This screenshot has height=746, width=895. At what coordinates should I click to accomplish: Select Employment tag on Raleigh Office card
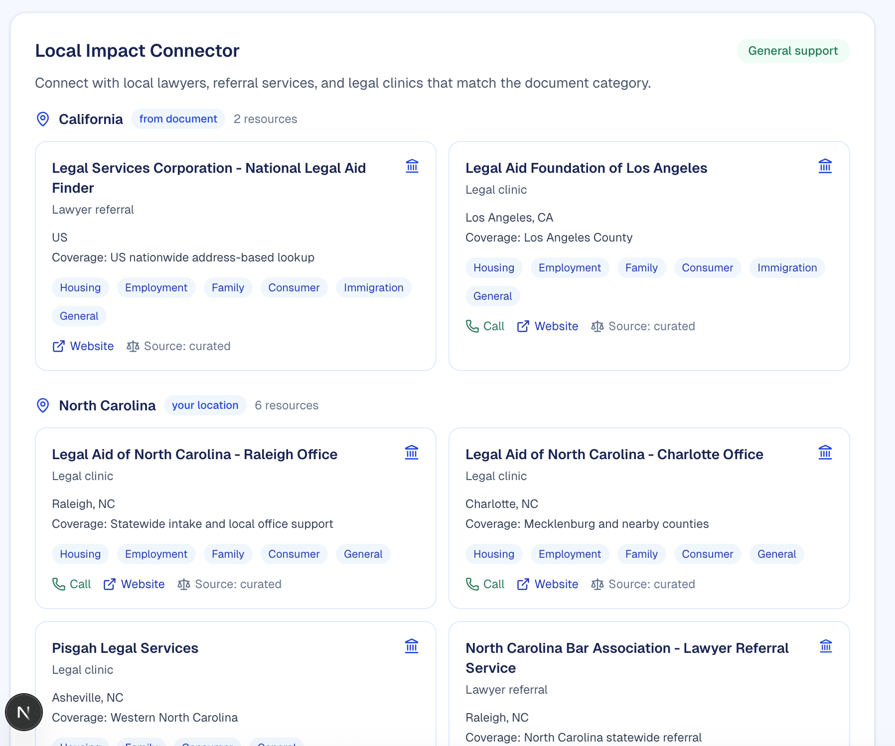156,554
